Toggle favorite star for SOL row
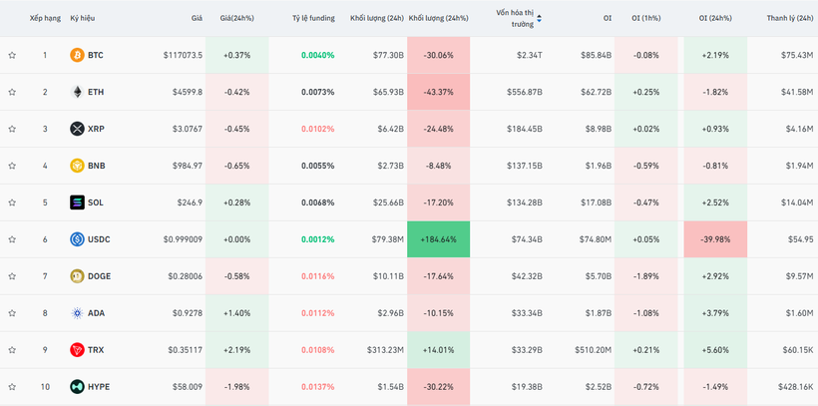The height and width of the screenshot is (406, 818). point(12,203)
